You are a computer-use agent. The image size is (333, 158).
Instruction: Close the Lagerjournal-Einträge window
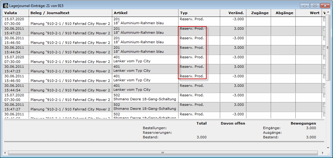[x=325, y=6]
